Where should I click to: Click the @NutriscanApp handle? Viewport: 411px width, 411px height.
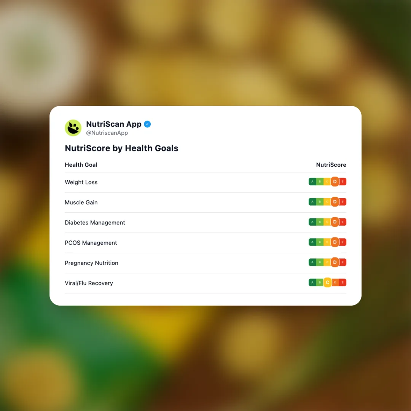tap(107, 133)
